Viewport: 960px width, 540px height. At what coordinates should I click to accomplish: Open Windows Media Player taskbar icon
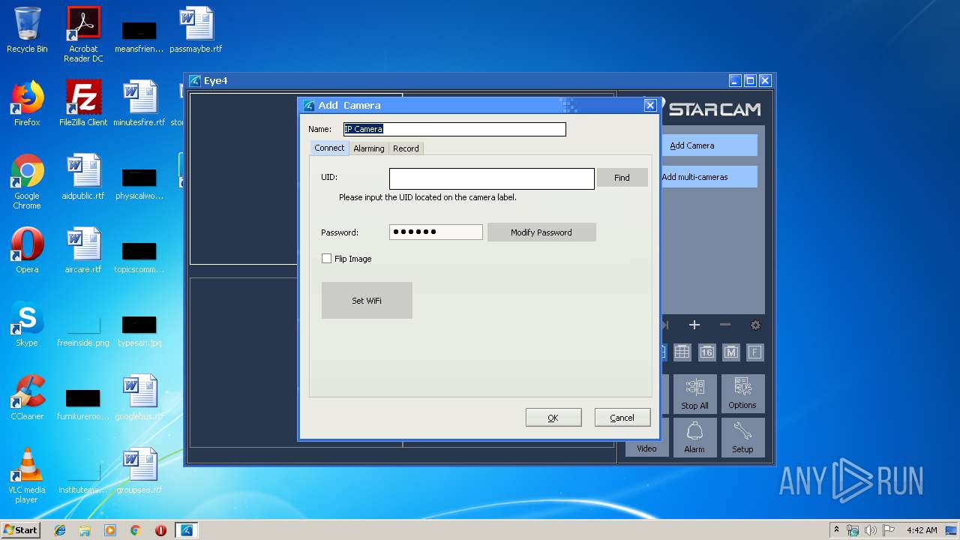pyautogui.click(x=110, y=530)
